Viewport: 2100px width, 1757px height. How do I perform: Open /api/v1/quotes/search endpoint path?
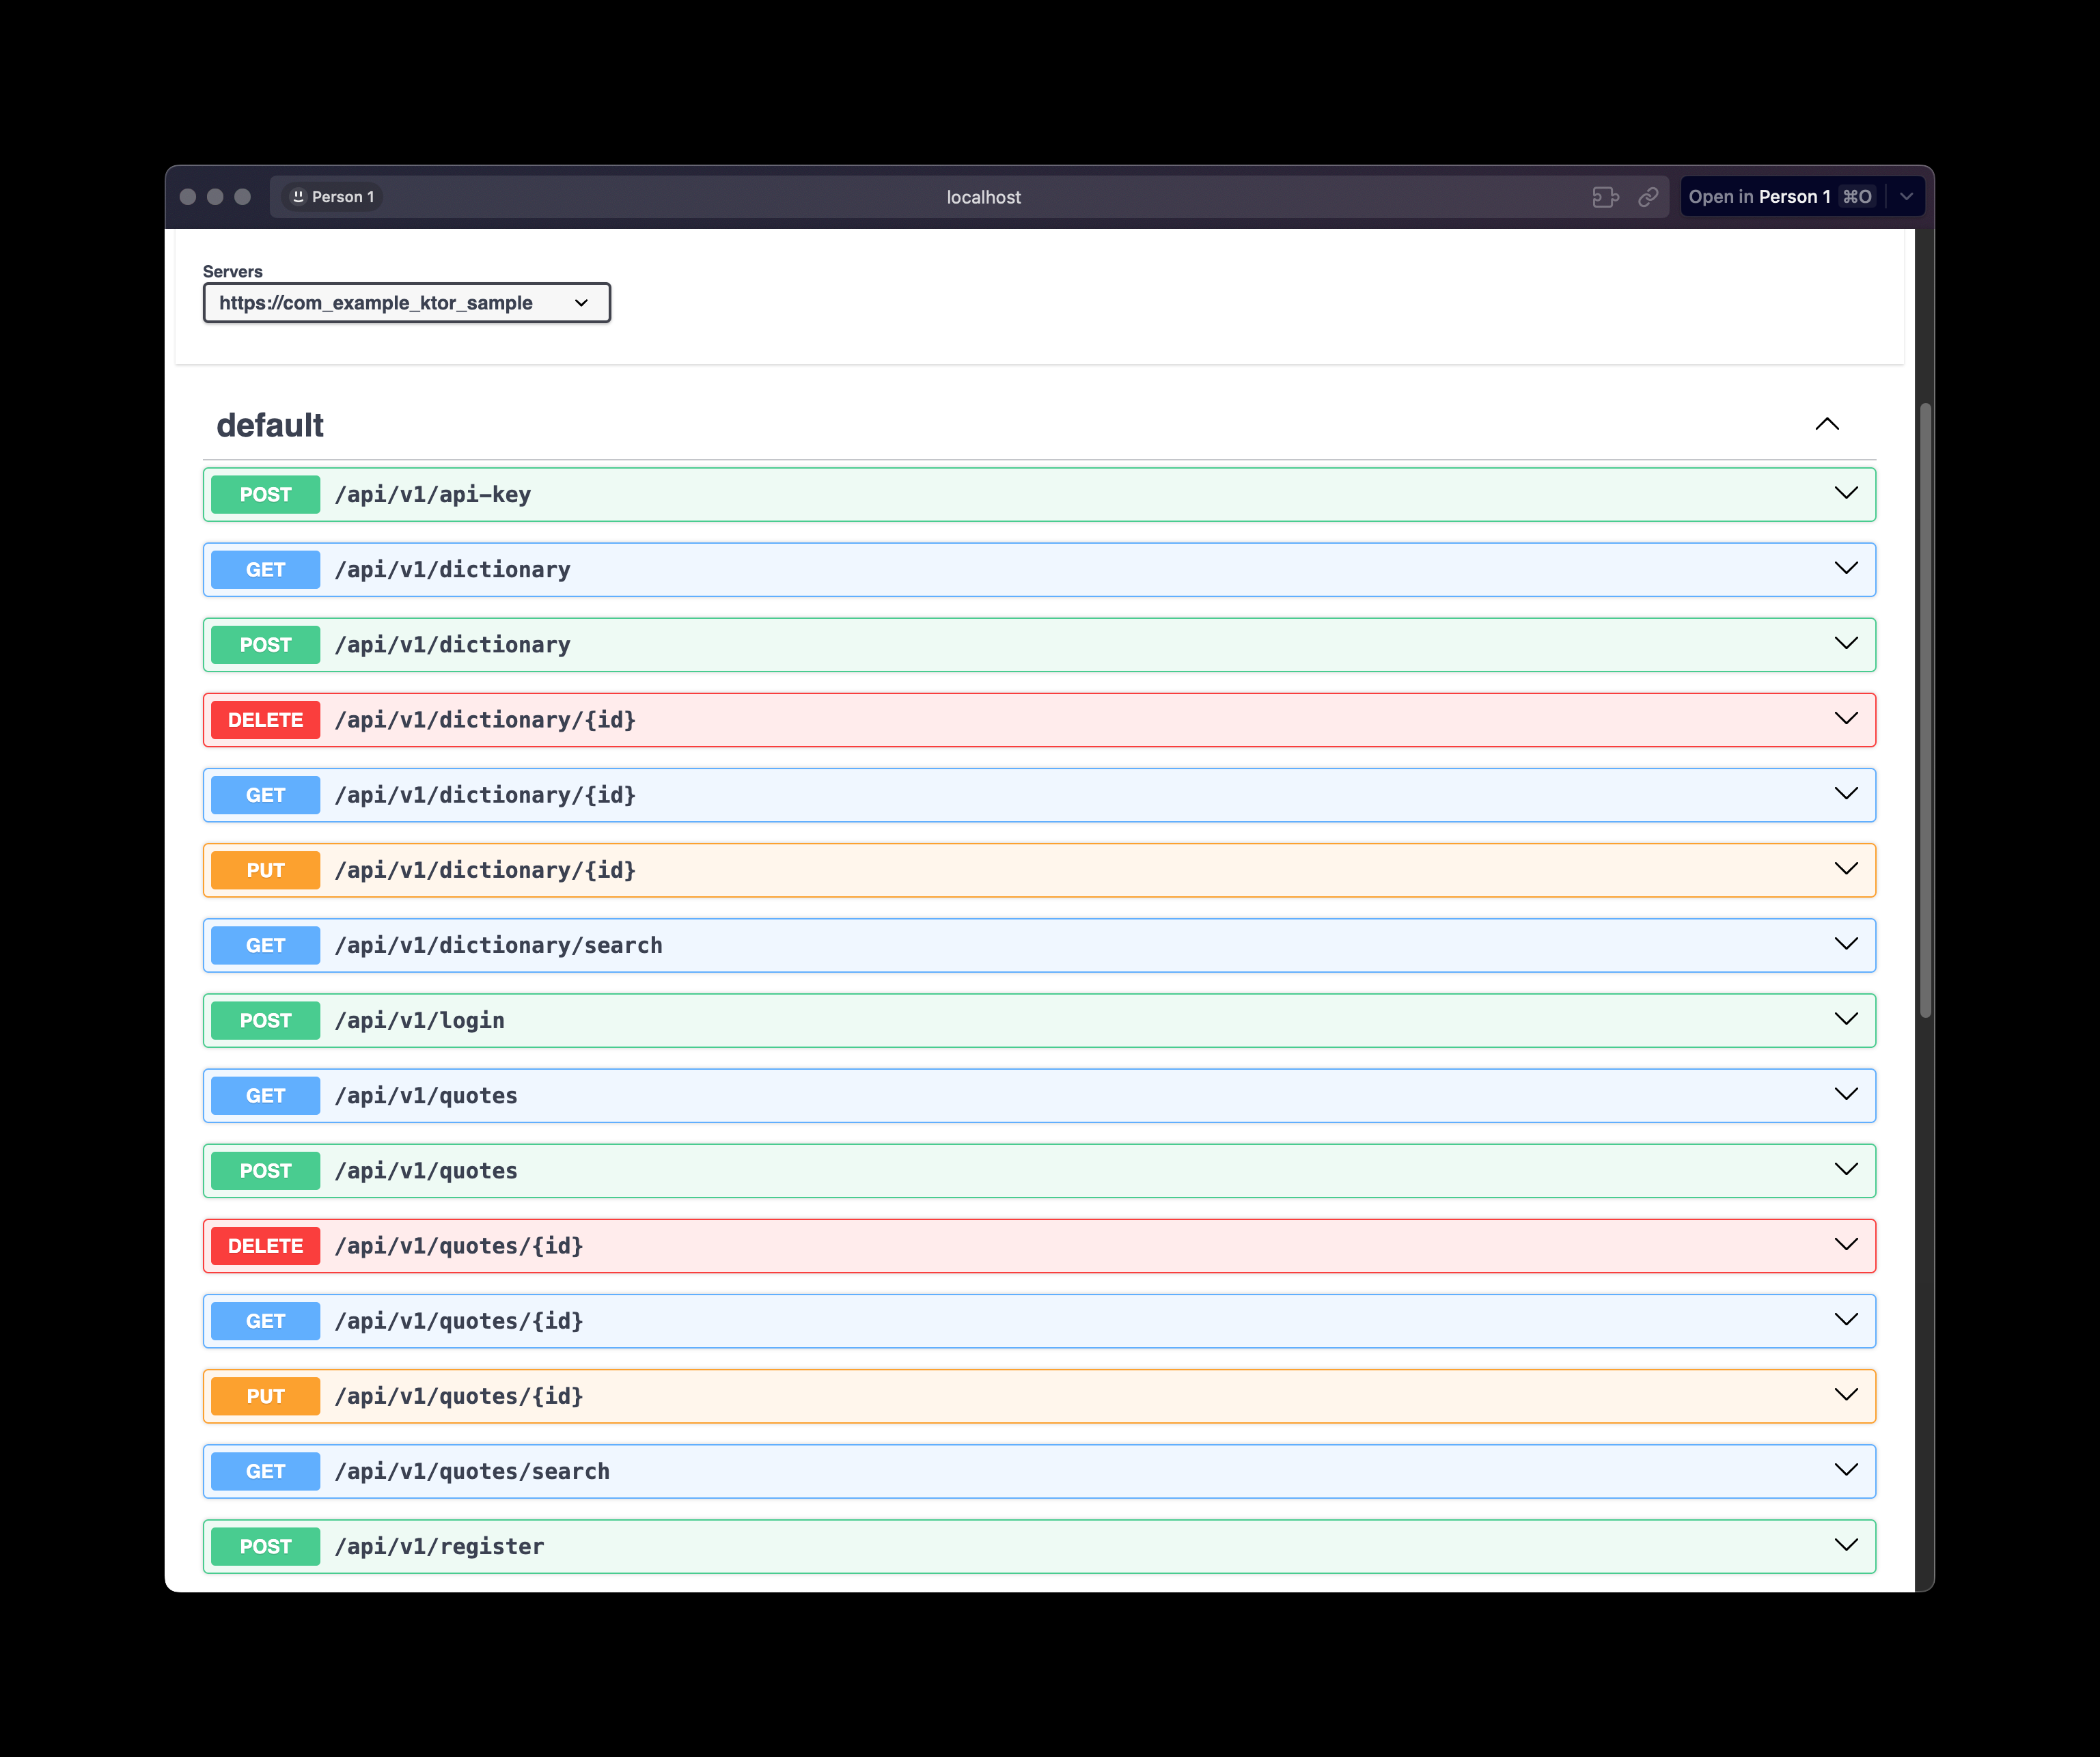coord(472,1471)
